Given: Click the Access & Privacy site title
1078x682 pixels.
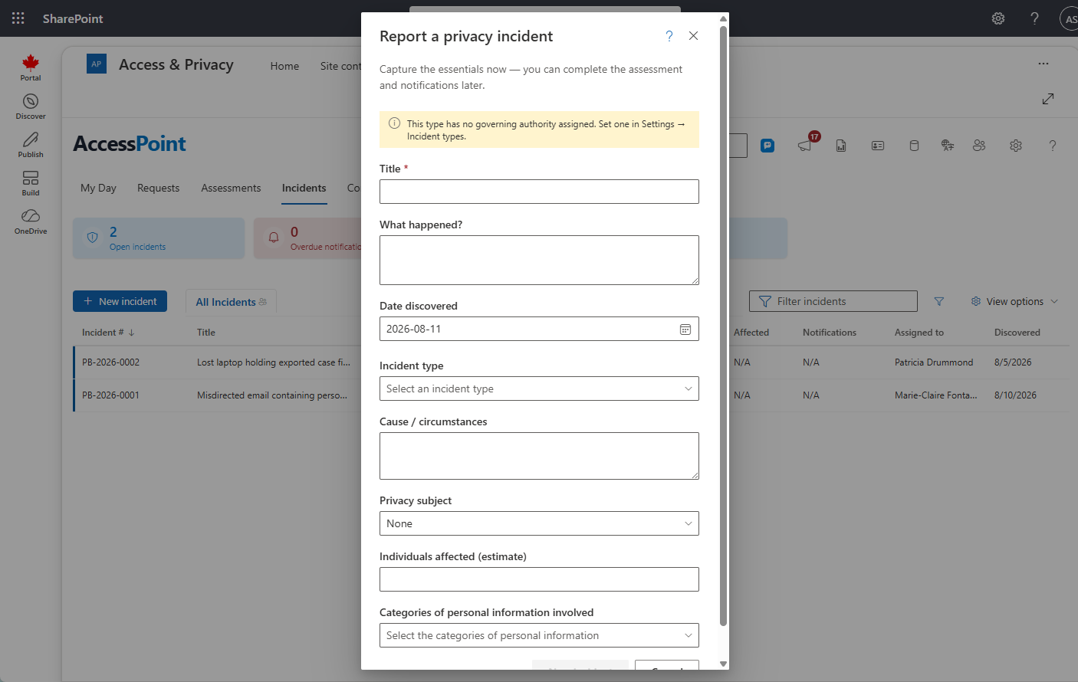Looking at the screenshot, I should pyautogui.click(x=176, y=64).
